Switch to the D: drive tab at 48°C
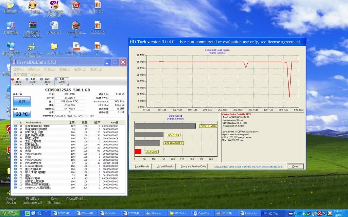The image size is (348, 217). pyautogui.click(x=47, y=82)
